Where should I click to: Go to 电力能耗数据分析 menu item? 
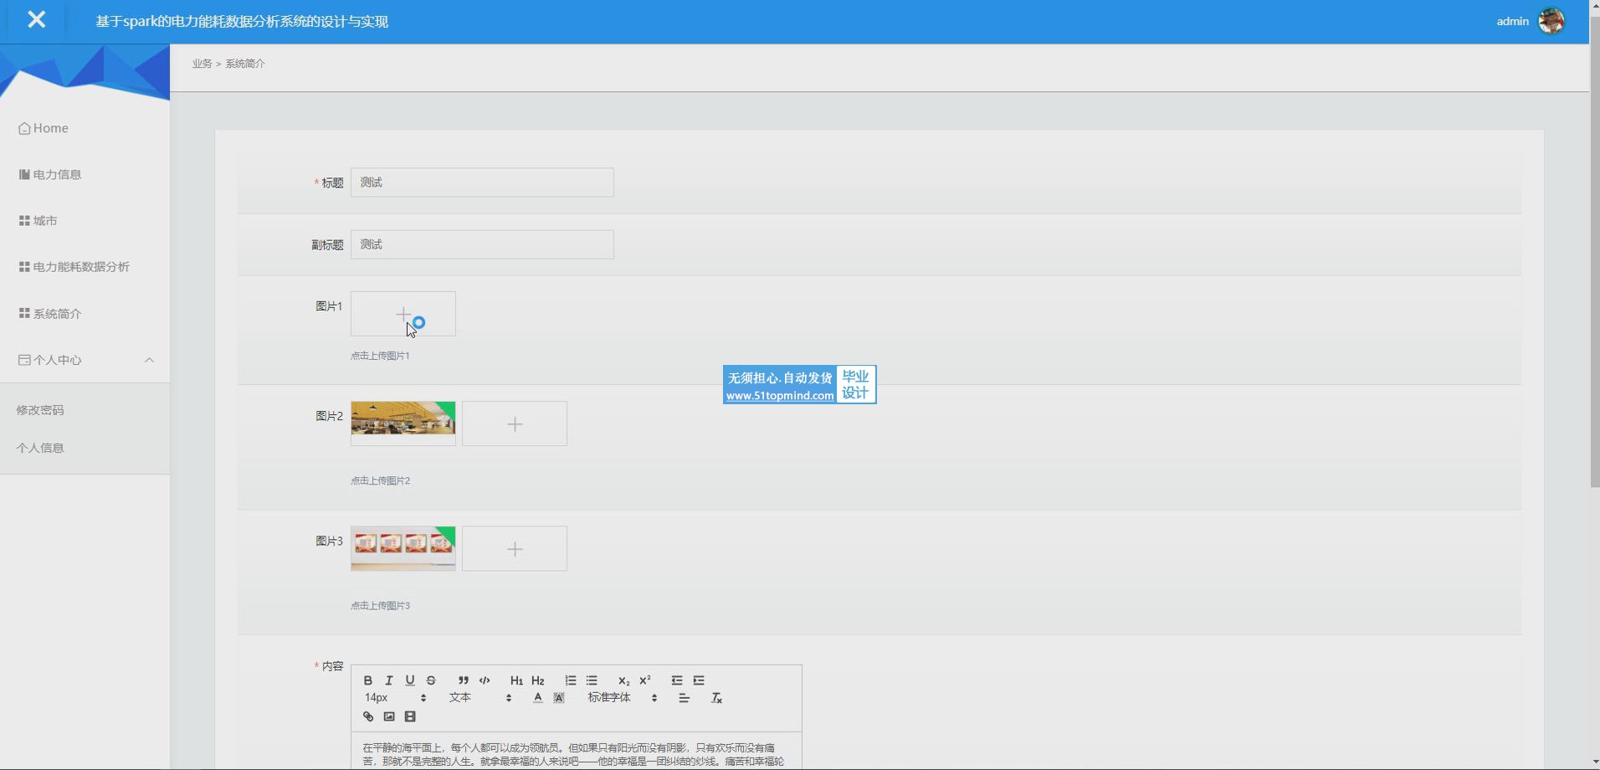pyautogui.click(x=80, y=267)
